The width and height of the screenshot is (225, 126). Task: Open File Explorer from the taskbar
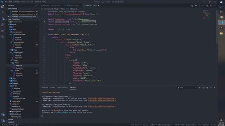click(221, 34)
